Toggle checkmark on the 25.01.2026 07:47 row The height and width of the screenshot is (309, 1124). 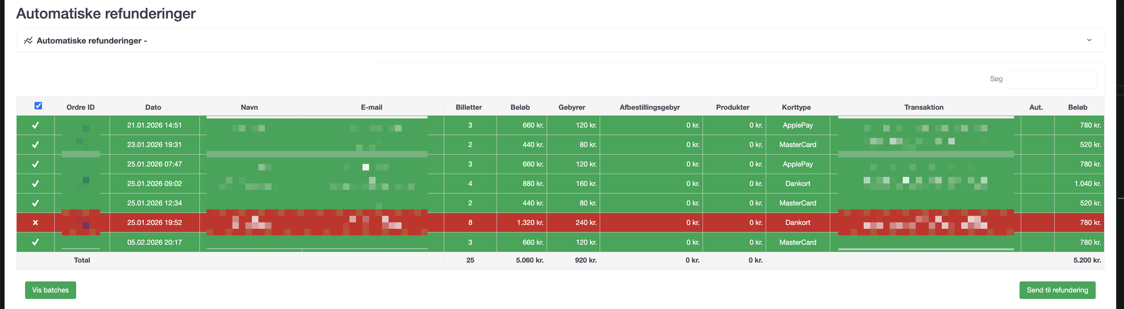point(35,164)
